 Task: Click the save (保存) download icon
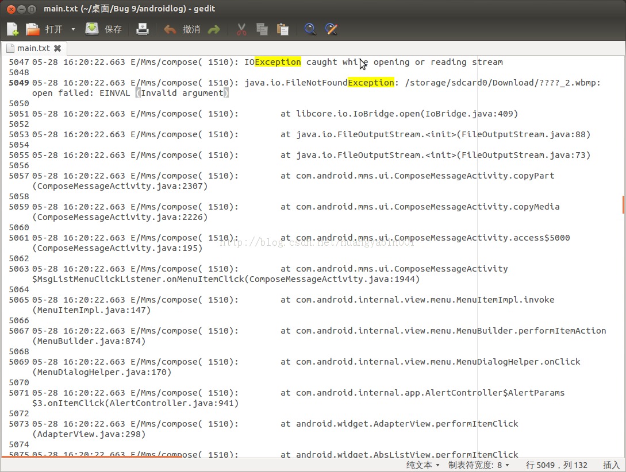pyautogui.click(x=92, y=29)
